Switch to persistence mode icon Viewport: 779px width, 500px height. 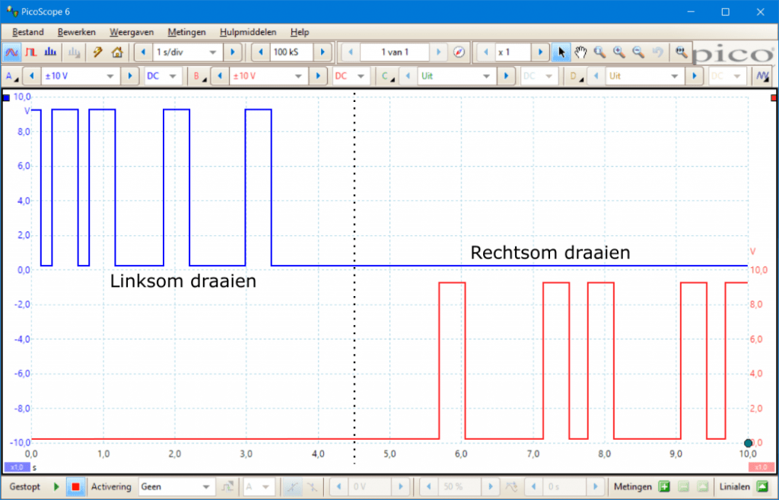[31, 53]
